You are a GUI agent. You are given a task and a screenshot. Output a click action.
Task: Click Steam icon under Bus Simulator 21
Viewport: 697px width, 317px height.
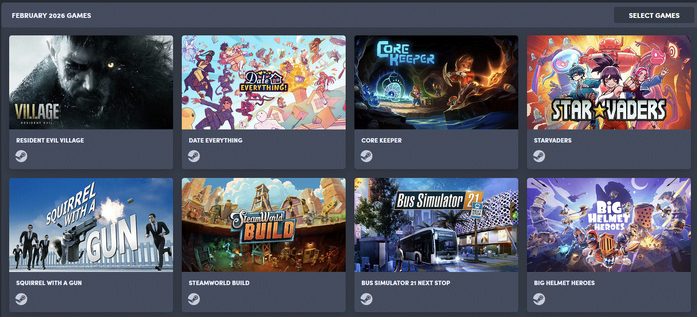coord(367,299)
